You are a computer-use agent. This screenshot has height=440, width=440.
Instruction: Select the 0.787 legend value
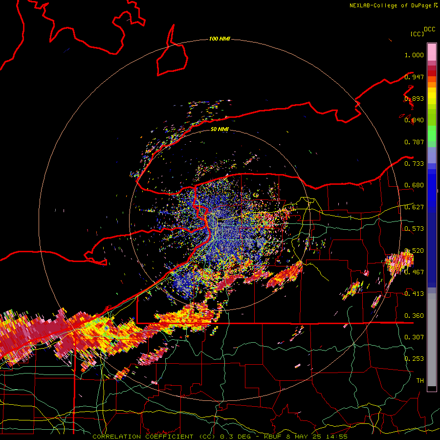[x=414, y=142]
